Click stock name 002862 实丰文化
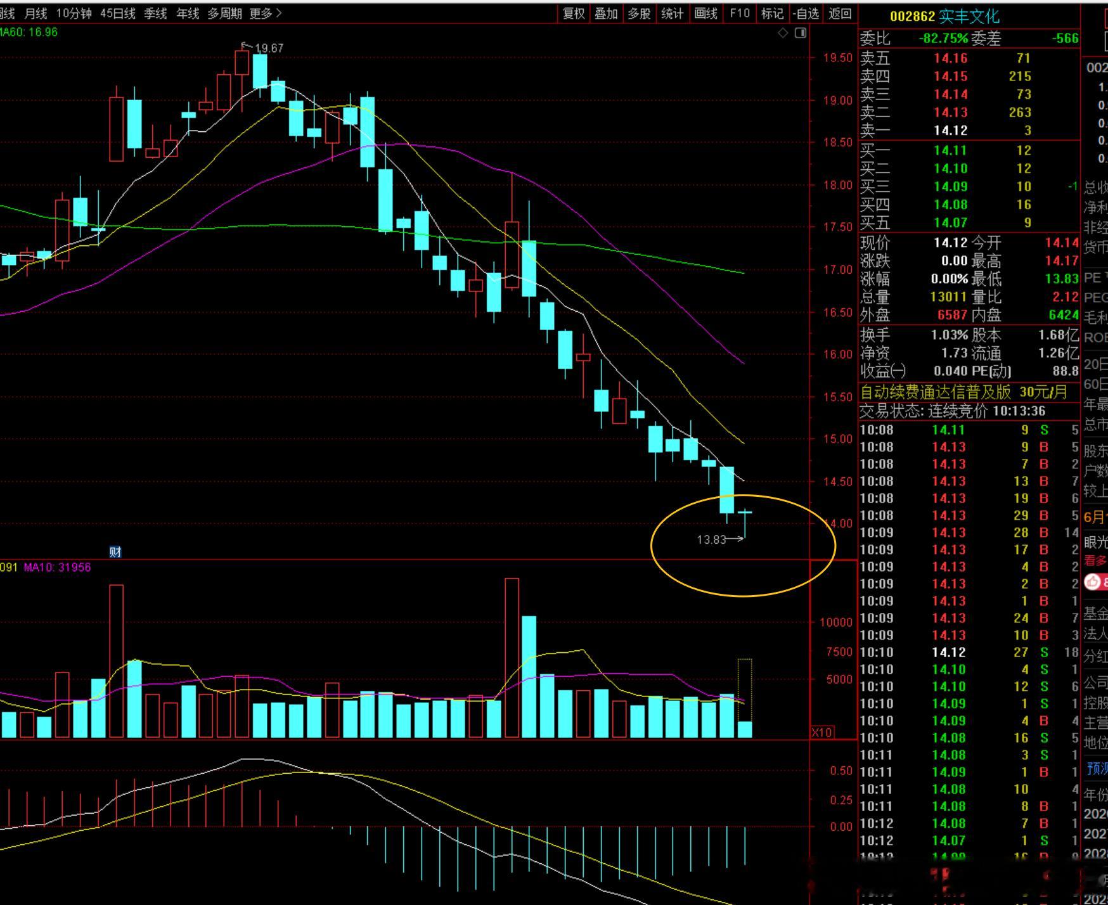Screen dimensions: 1108x905 [944, 16]
